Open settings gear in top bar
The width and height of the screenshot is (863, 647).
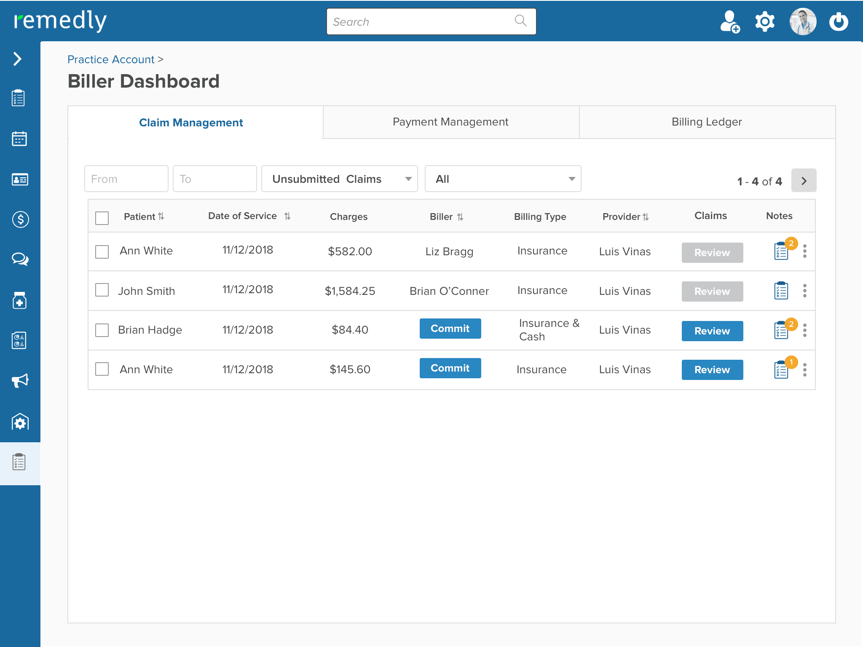pyautogui.click(x=765, y=22)
